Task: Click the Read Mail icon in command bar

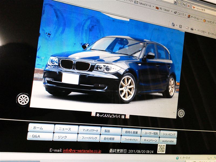Action: point(187,28)
